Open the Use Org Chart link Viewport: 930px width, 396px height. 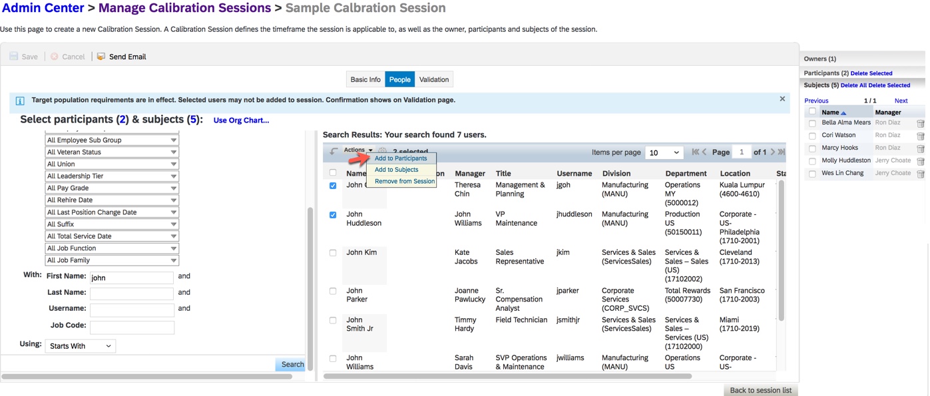(x=241, y=119)
